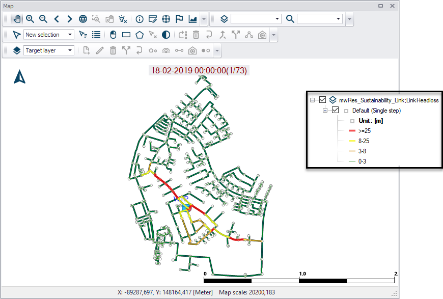Restore the Map panel window
Viewport: 443px width, 299px height.
380,6
